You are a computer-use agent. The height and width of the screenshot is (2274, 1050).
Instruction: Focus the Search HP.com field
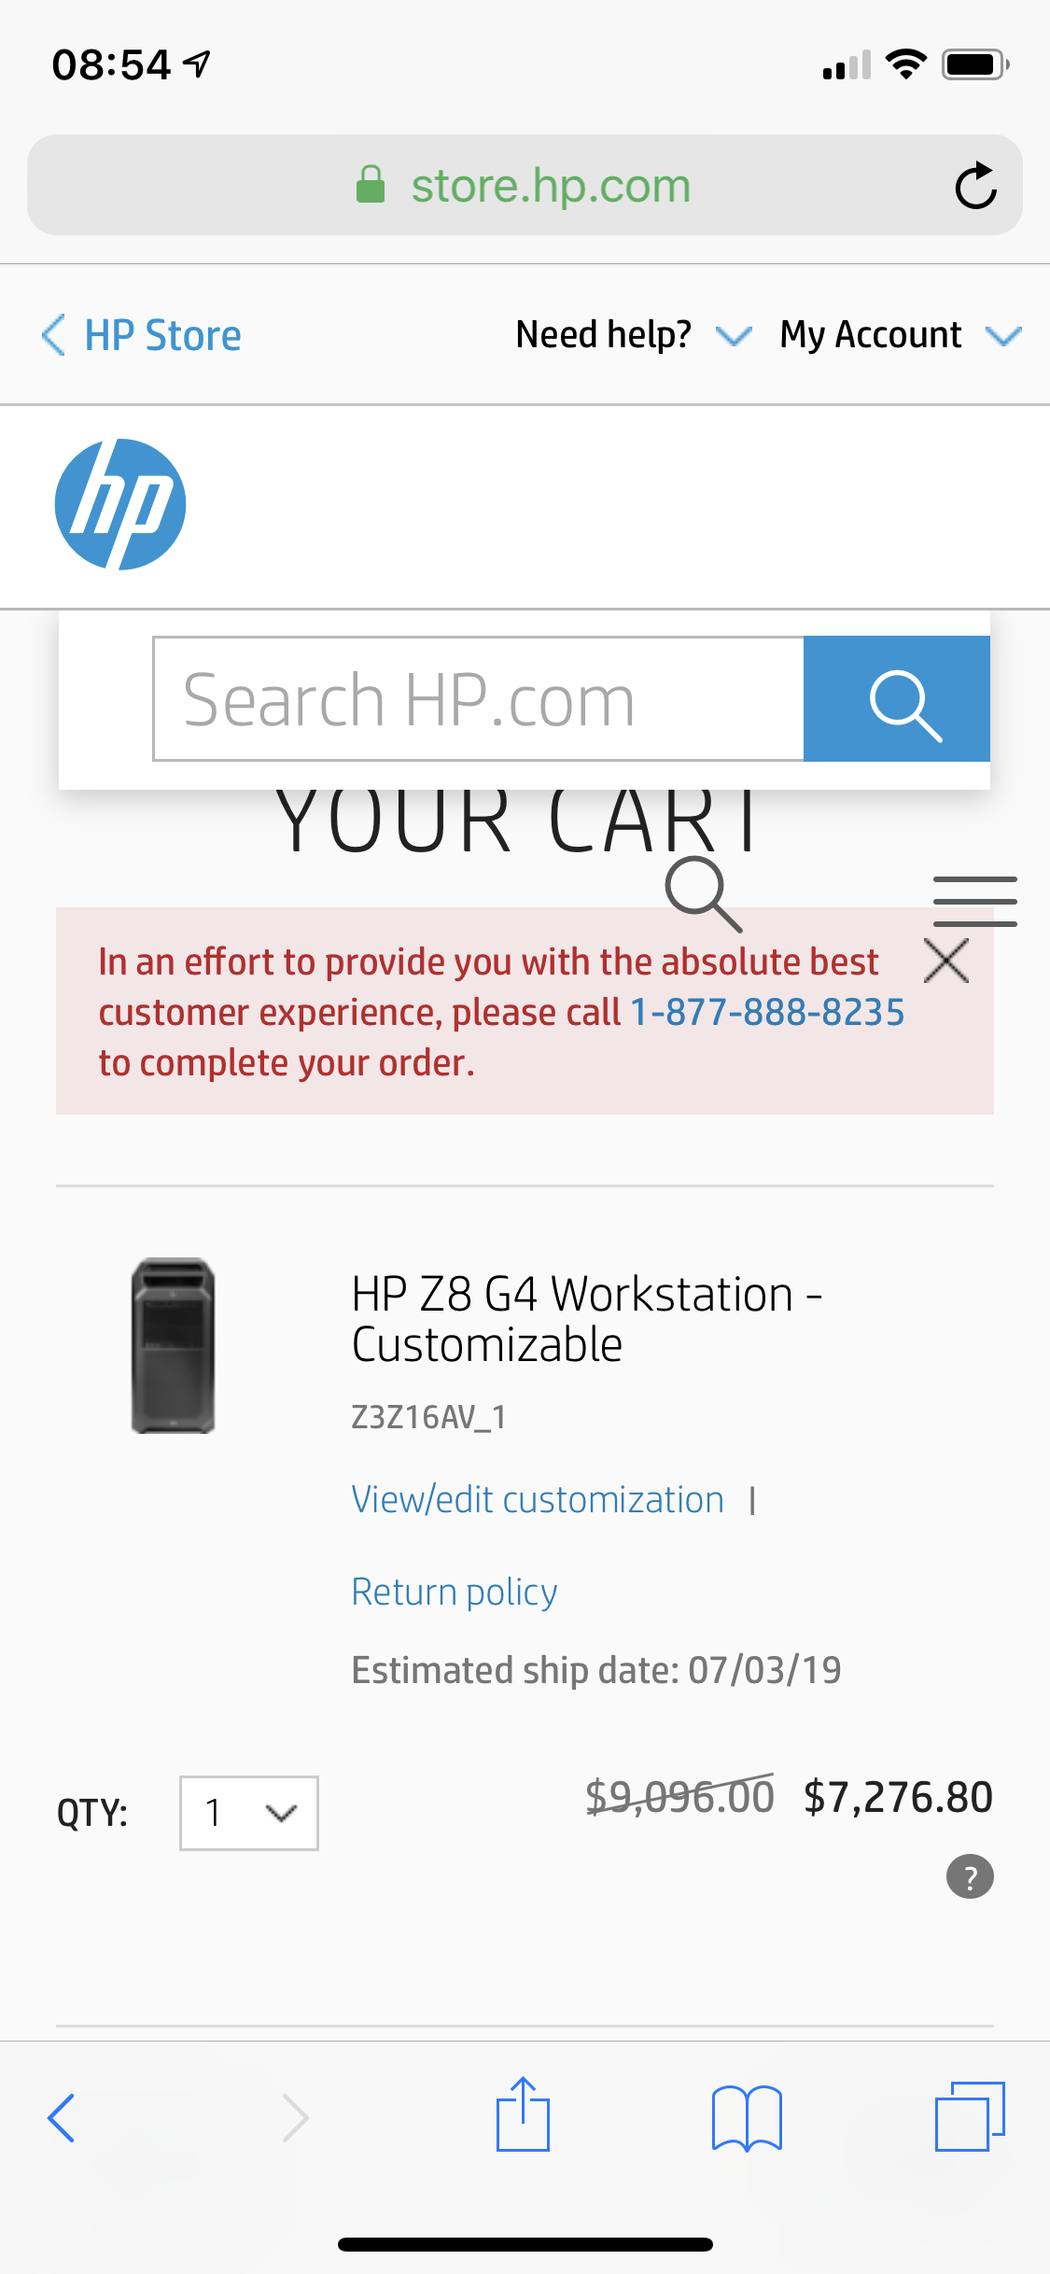pos(478,699)
